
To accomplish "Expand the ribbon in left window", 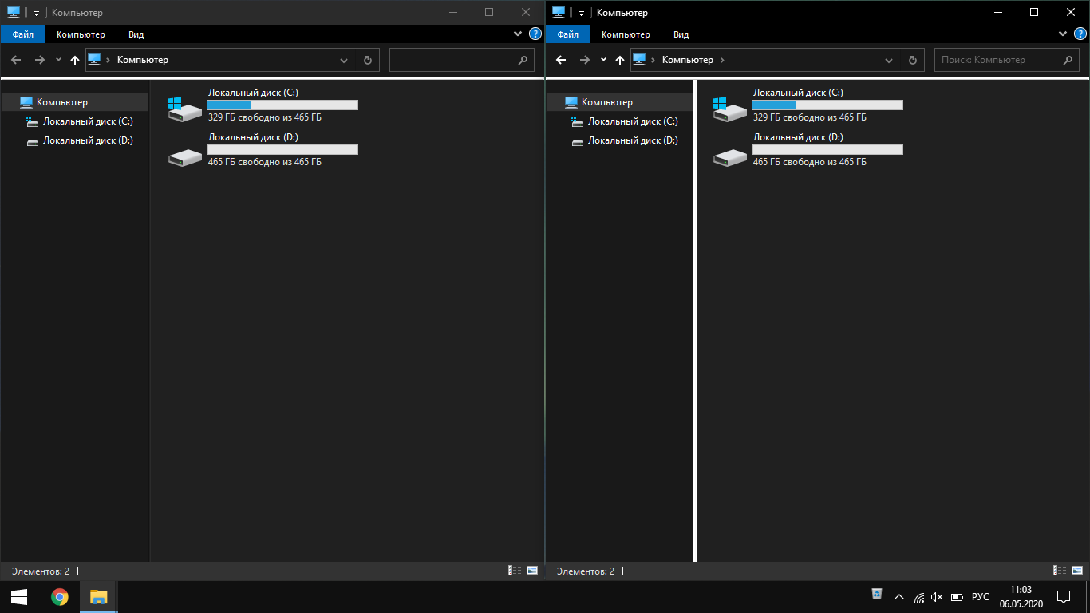I will point(518,34).
